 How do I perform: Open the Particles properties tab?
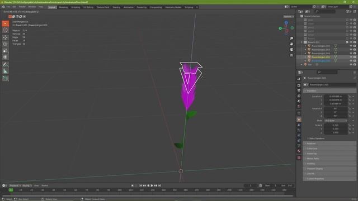pos(299,130)
